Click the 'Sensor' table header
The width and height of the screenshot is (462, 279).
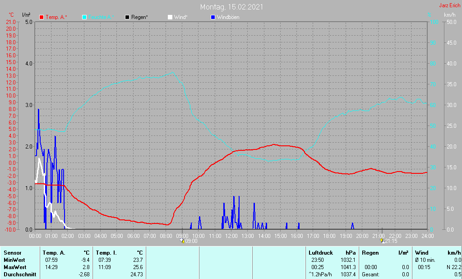coord(13,253)
